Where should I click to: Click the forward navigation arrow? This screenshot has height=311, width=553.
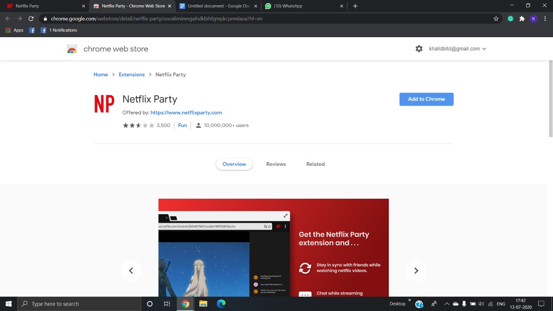19,19
